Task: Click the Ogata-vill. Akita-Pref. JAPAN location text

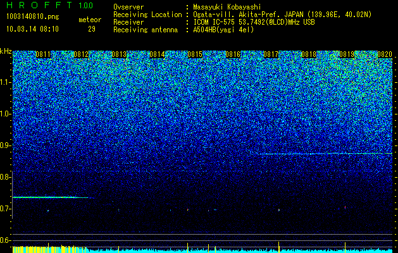Action: pos(282,15)
